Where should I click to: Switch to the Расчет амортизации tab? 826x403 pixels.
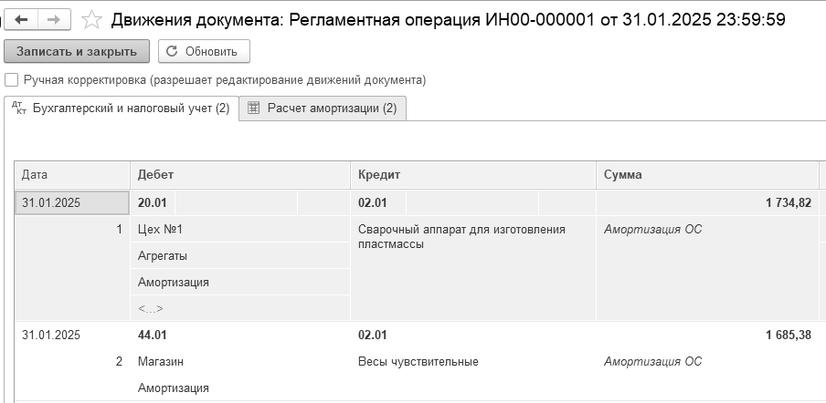pyautogui.click(x=323, y=108)
